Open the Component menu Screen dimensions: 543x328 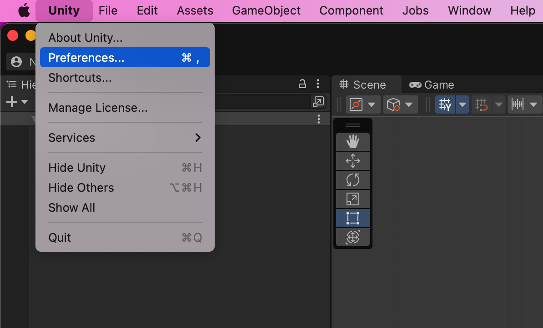[x=351, y=11]
